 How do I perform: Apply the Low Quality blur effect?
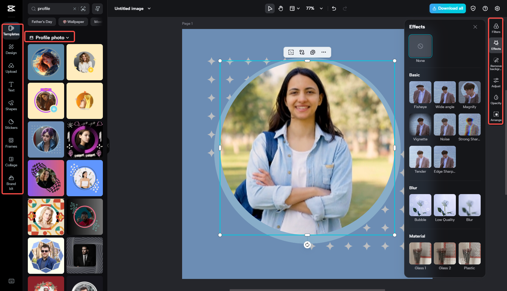tap(445, 205)
